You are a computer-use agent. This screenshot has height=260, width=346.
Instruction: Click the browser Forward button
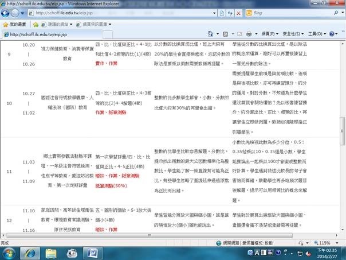point(18,11)
